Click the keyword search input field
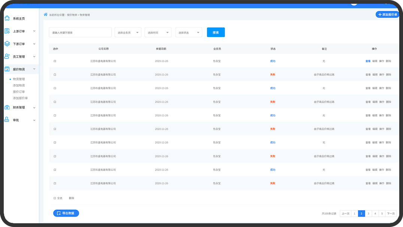 tap(80, 33)
